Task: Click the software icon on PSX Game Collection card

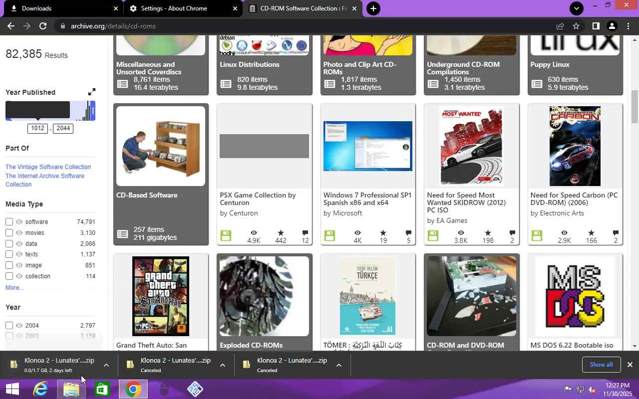Action: point(226,235)
